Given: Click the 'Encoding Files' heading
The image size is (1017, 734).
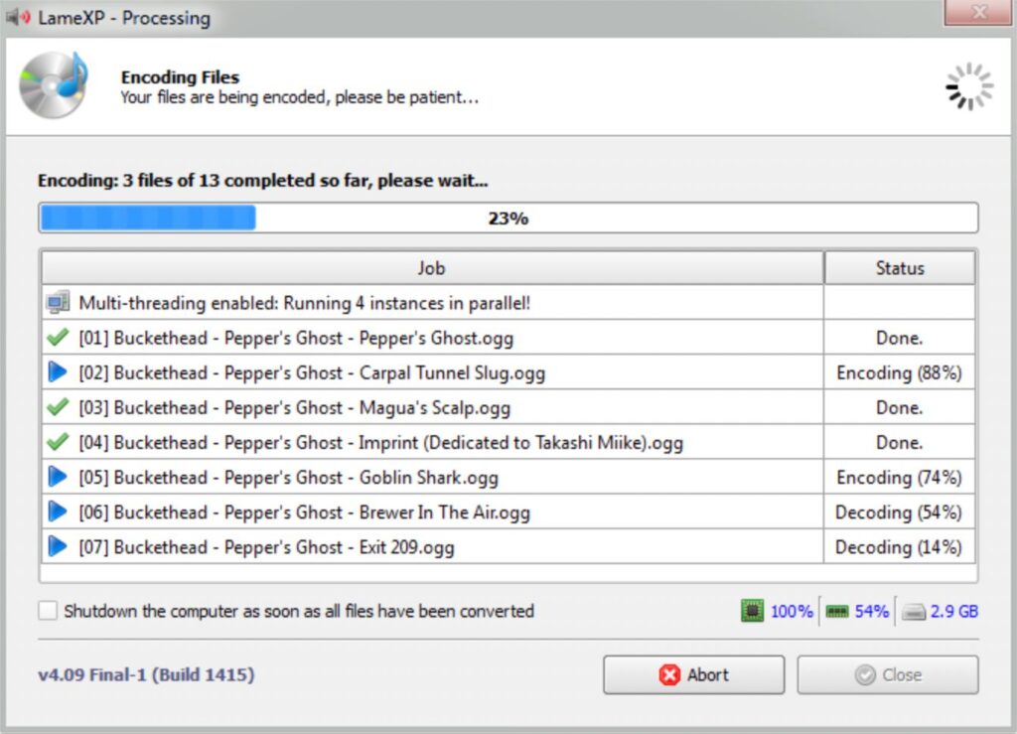Looking at the screenshot, I should [180, 77].
